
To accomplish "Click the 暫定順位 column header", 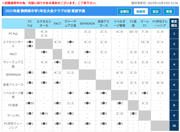I will [x=174, y=24].
